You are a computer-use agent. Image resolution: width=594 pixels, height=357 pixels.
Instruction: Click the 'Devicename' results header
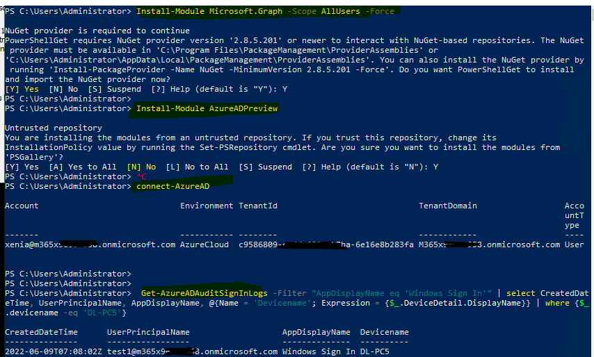click(385, 333)
